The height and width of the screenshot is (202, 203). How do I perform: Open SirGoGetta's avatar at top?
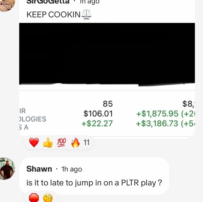(x=7, y=5)
